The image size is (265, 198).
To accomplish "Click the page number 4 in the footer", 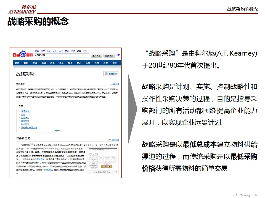I will (256, 195).
